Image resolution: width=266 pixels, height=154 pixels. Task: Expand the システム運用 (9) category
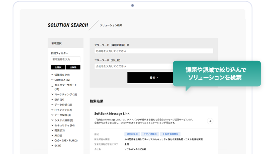pos(52,120)
